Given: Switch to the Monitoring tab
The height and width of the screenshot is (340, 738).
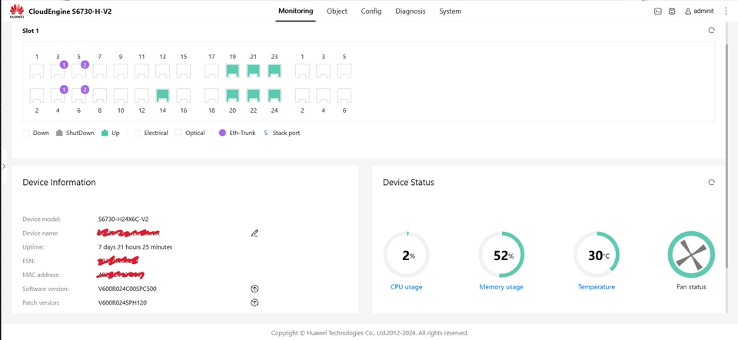Looking at the screenshot, I should click(x=295, y=11).
